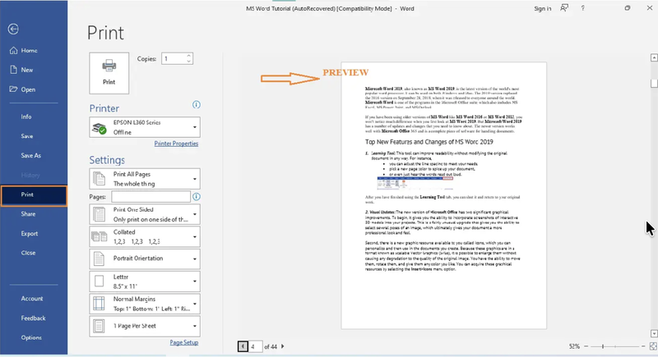This screenshot has width=658, height=357.
Task: Open the Printer Properties link
Action: [176, 144]
